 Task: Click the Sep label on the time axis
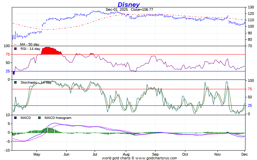(x=155, y=154)
